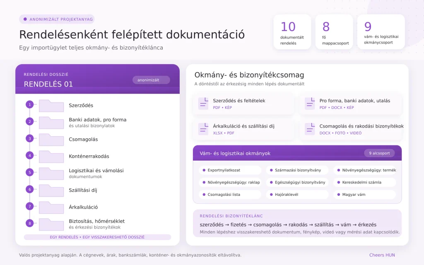Open the Konténerrakodás folder icon
This screenshot has width=424, height=265.
pyautogui.click(x=51, y=157)
